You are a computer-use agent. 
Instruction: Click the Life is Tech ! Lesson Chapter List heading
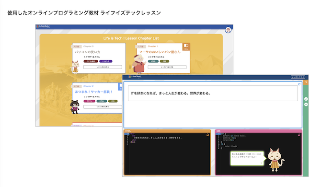click(131, 38)
